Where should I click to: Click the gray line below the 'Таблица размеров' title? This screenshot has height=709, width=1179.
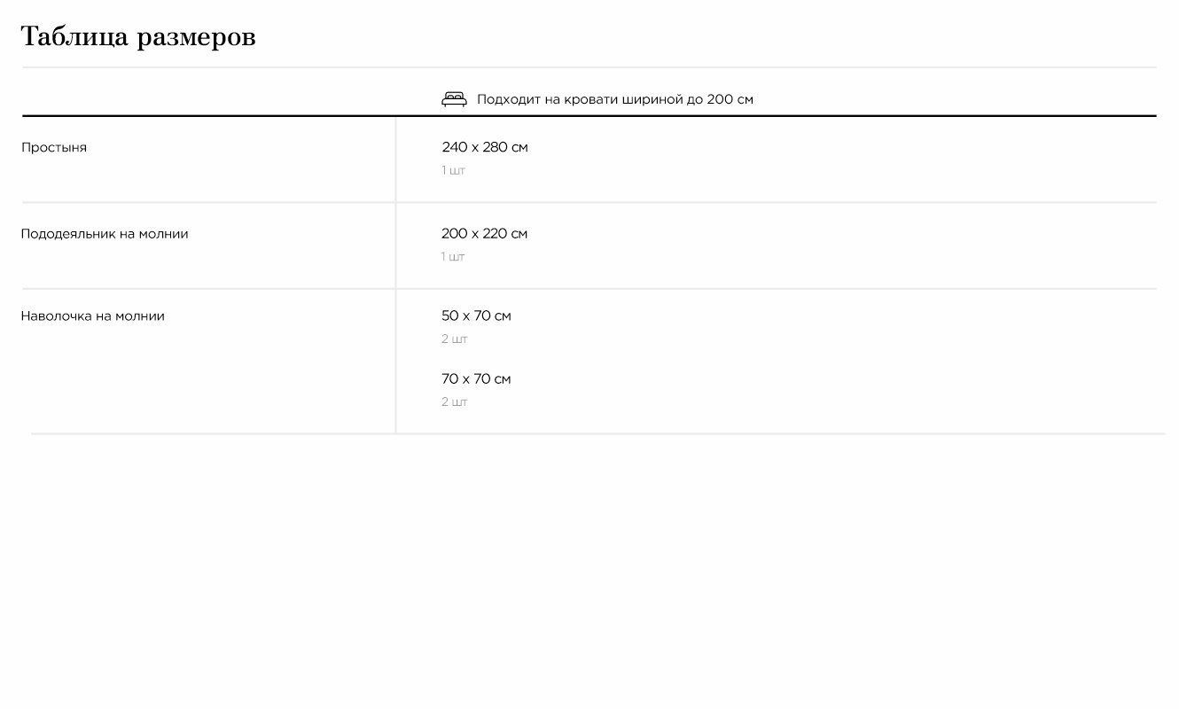tap(589, 67)
